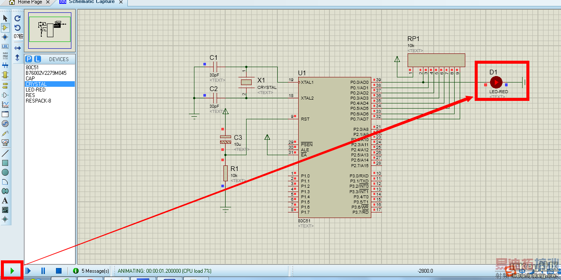Screen dimensions: 561x280
Task: Click the Rotate Clockwise icon
Action: (18, 18)
